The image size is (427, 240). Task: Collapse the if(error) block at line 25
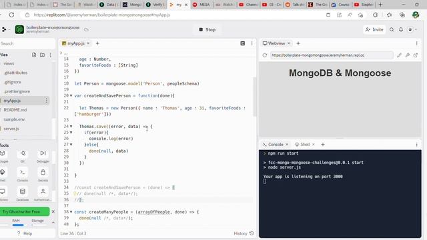click(71, 133)
